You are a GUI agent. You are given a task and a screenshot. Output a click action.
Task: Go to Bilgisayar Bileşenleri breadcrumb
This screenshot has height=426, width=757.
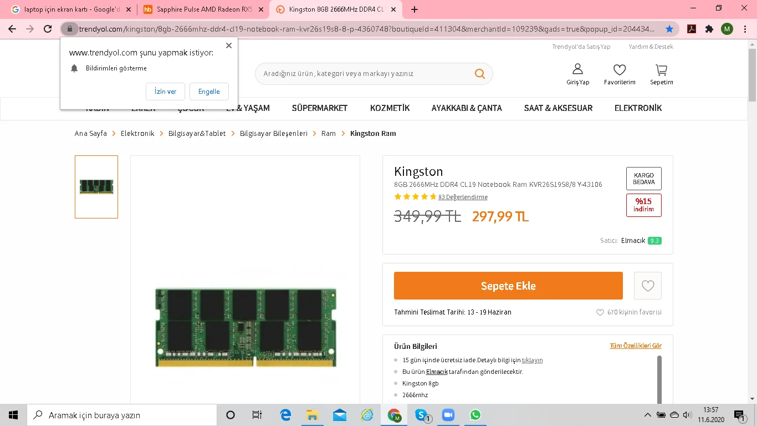[274, 134]
